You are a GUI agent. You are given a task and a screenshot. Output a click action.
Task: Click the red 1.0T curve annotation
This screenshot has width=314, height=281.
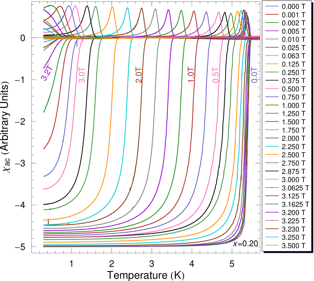[x=191, y=75]
